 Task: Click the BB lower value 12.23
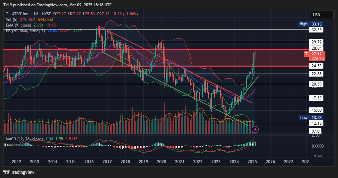(x=77, y=31)
